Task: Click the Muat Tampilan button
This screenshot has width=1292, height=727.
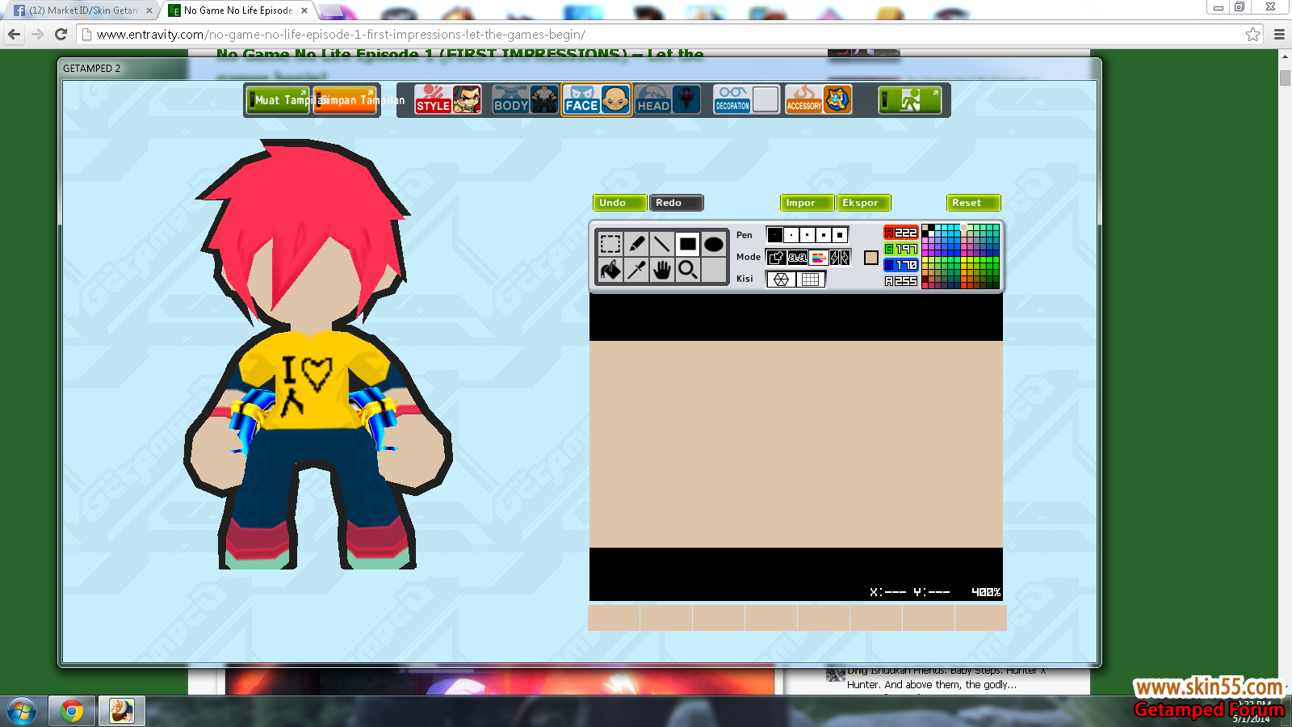Action: click(x=279, y=100)
